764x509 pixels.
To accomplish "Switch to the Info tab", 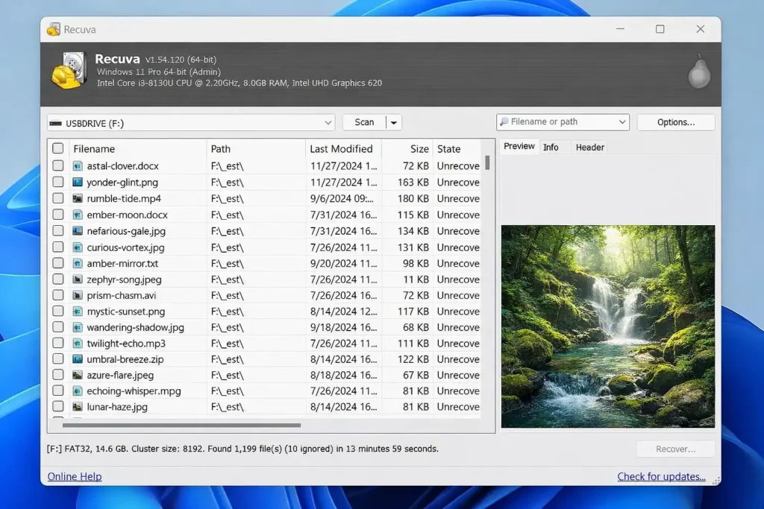I will [x=551, y=148].
